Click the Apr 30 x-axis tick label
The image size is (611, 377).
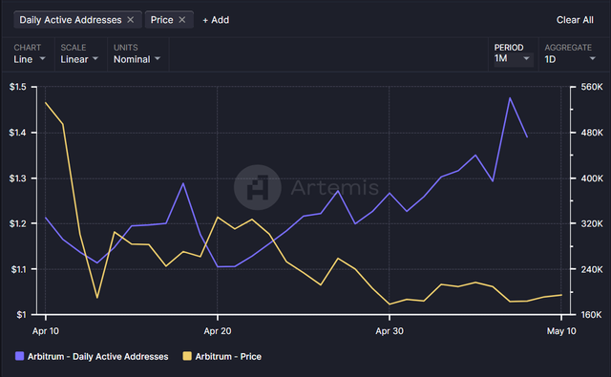(x=390, y=331)
